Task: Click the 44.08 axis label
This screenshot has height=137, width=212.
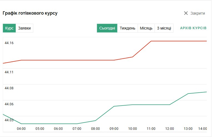Action: (x=9, y=88)
